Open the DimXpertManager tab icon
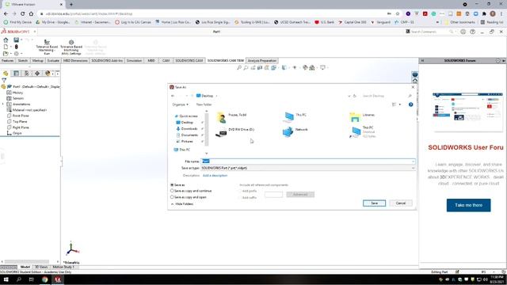The height and width of the screenshot is (285, 507). point(37,74)
